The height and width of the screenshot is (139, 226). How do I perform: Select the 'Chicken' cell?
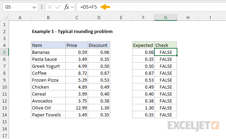click(48, 87)
